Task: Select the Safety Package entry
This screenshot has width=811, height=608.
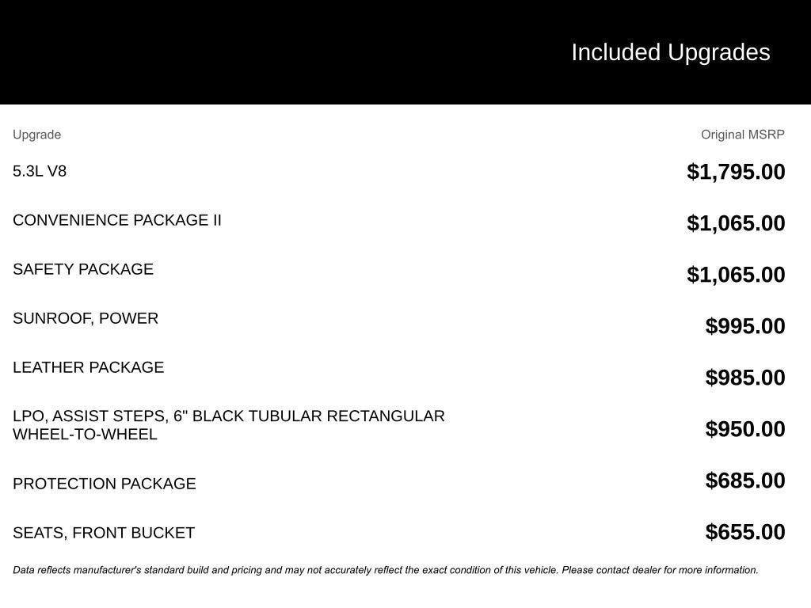Action: pos(83,269)
